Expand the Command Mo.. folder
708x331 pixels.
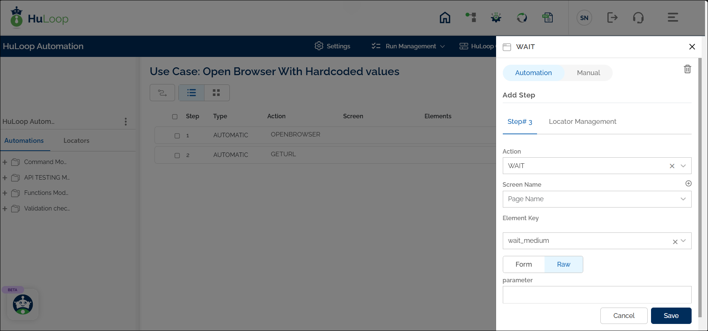click(5, 162)
